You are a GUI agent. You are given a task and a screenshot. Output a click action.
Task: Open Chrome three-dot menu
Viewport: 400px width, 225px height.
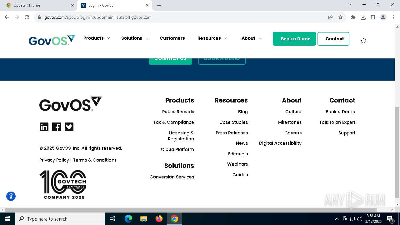[x=393, y=17]
